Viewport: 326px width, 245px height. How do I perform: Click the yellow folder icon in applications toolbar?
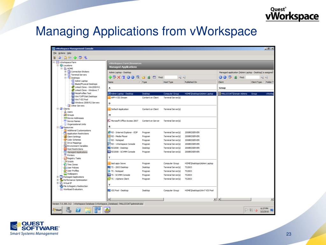pos(144,77)
